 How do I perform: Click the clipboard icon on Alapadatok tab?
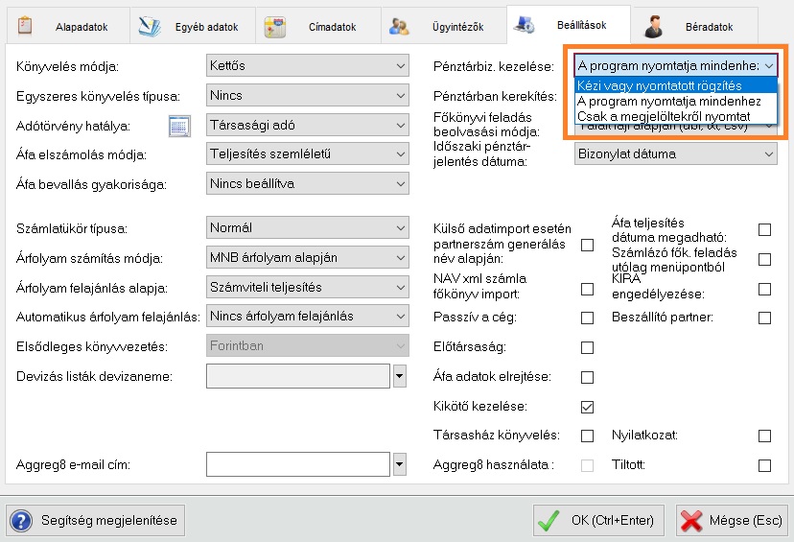[26, 27]
